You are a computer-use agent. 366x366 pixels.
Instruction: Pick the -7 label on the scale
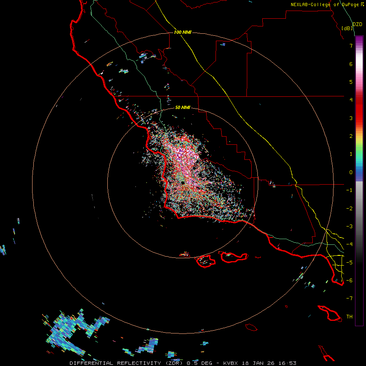tap(349, 298)
